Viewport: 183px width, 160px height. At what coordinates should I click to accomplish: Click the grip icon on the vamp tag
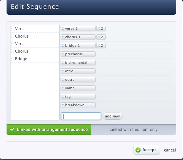pyautogui.click(x=63, y=88)
